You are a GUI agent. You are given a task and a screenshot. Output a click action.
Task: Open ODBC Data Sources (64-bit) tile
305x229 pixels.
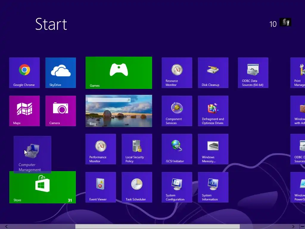pos(253,73)
